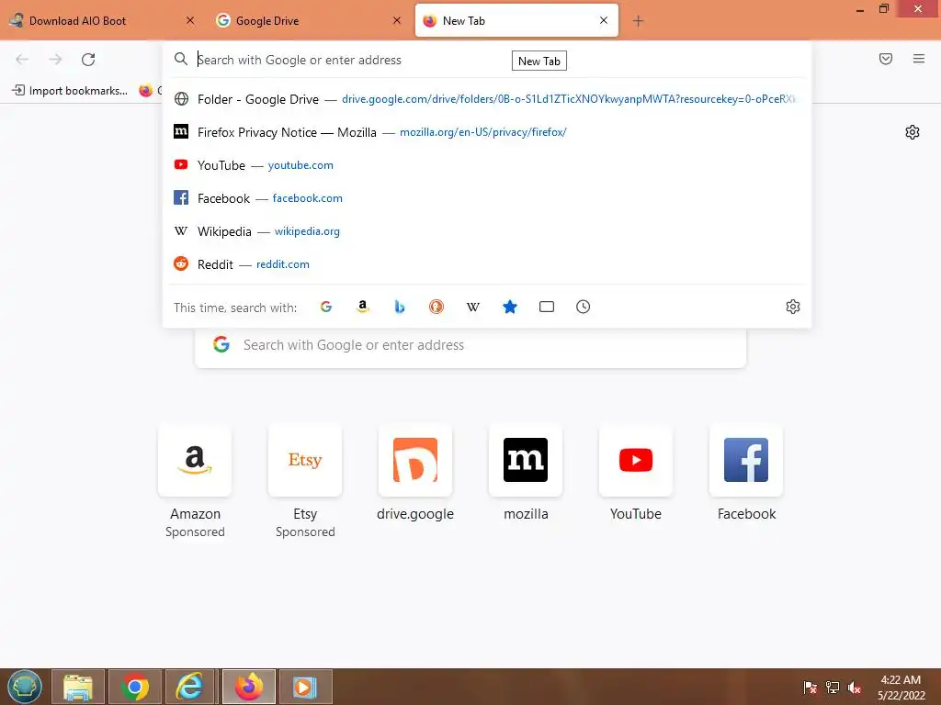Search open Tabs with the tab icon
941x705 pixels.
547,307
